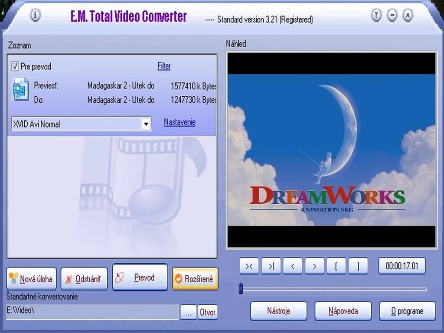The image size is (444, 333).
Task: Toggle the Rozšírené advanced button
Action: point(195,279)
